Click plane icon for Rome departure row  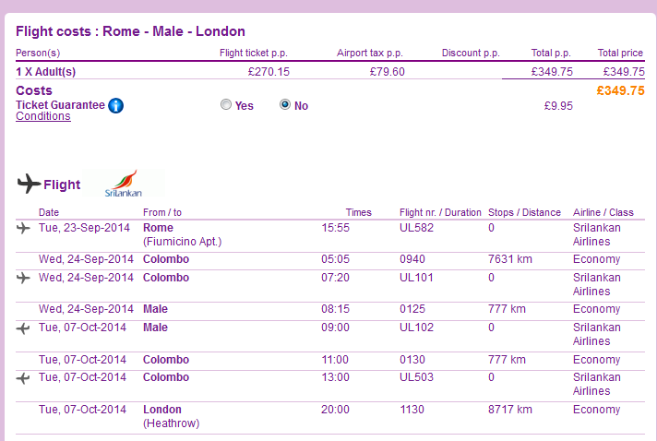[x=23, y=228]
